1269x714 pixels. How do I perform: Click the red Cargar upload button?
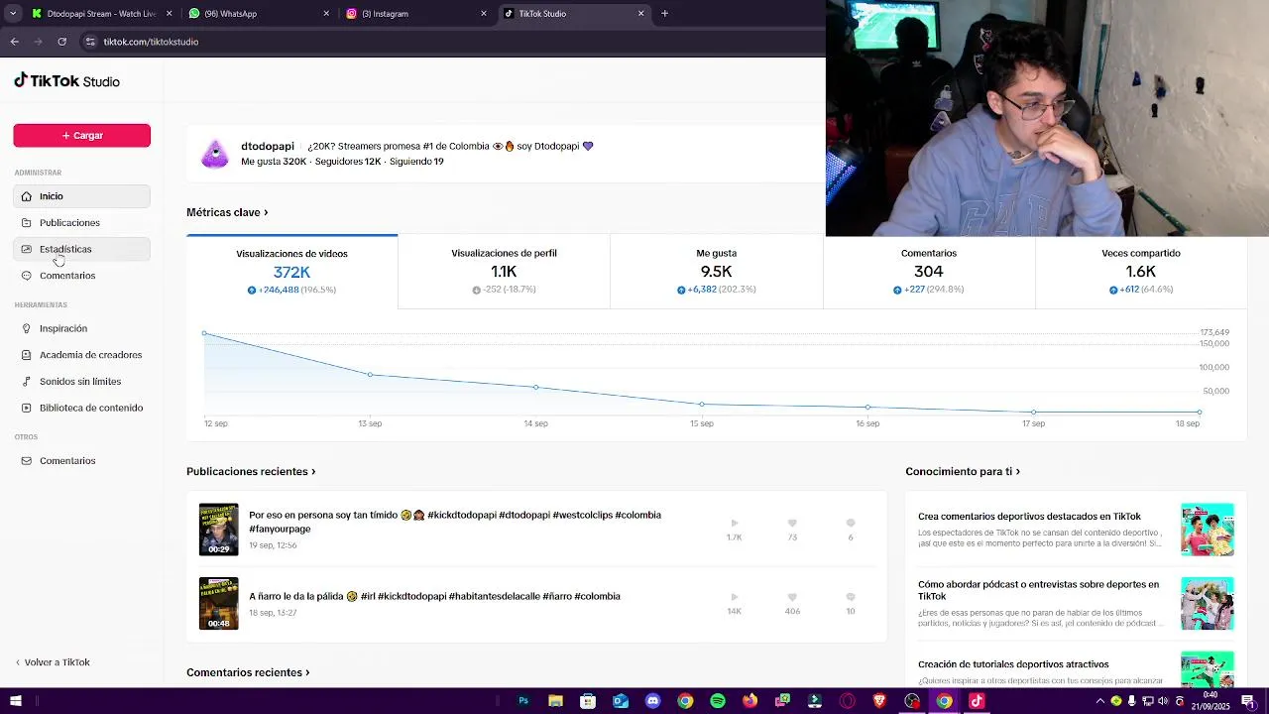(82, 136)
